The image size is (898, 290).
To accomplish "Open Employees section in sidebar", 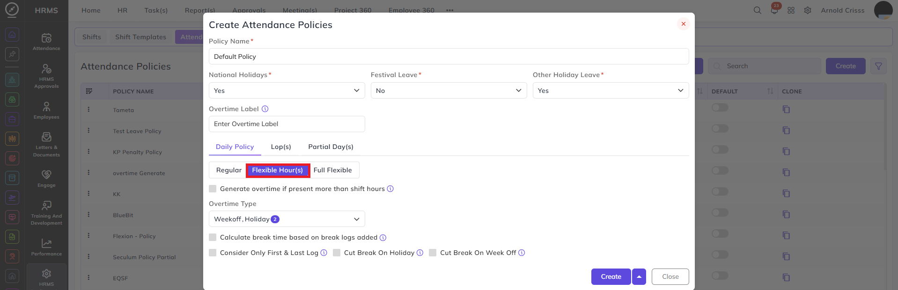I will (46, 111).
